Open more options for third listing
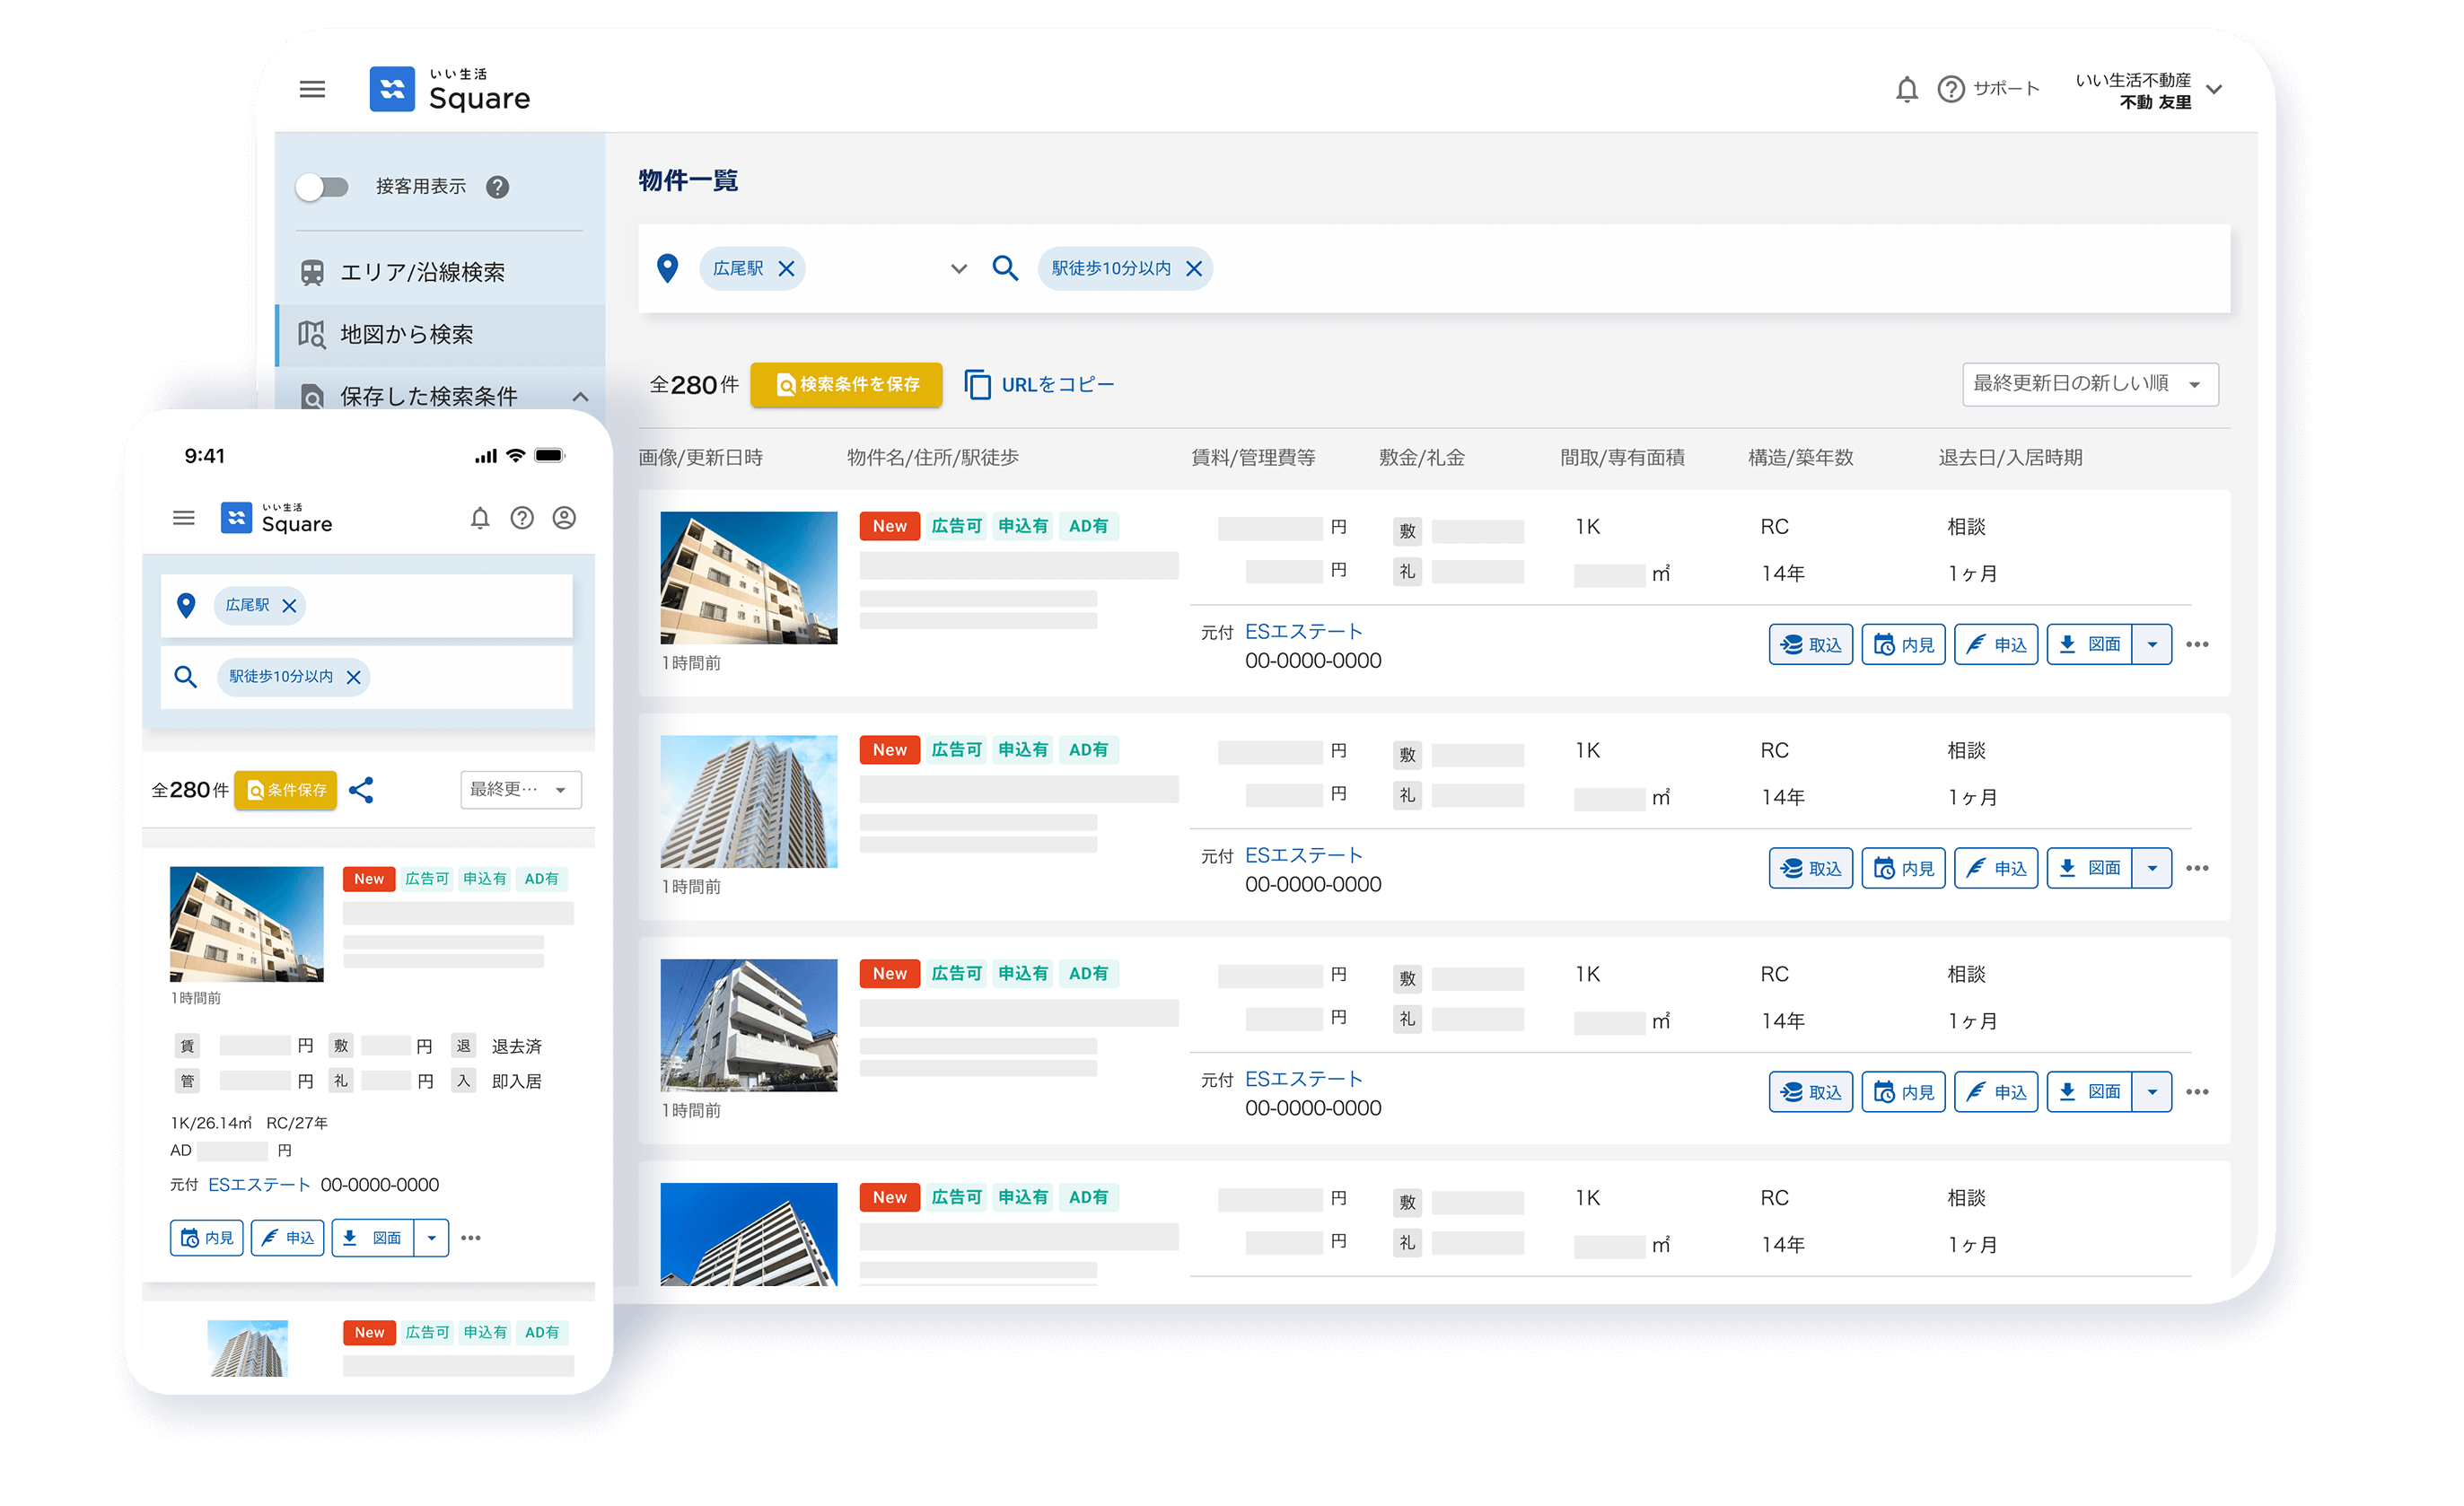 (x=2197, y=1093)
